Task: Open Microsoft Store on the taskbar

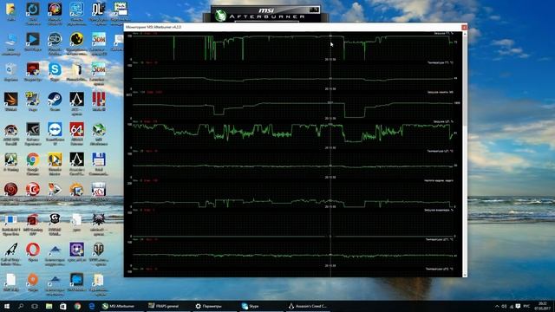Action: tap(63, 306)
